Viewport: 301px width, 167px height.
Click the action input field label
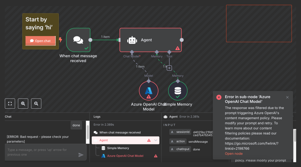click(178, 142)
